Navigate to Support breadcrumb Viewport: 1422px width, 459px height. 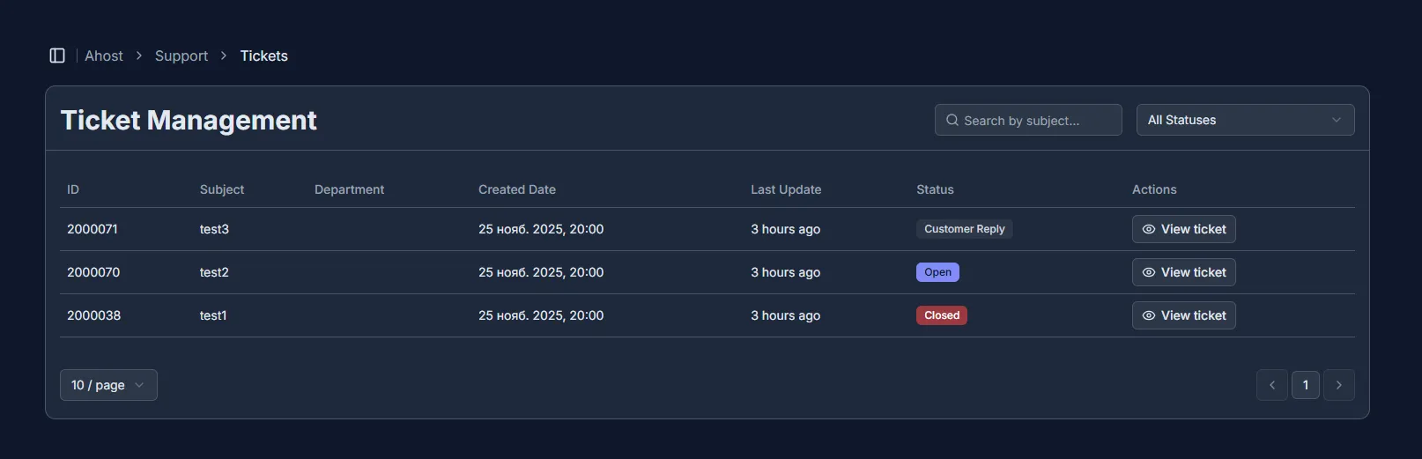[181, 56]
